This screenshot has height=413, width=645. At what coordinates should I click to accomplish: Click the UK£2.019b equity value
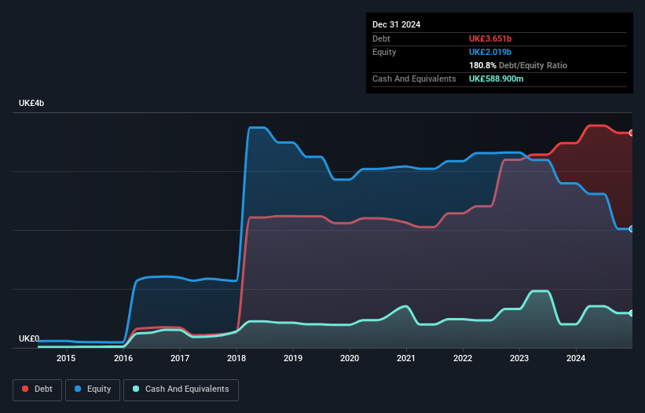pyautogui.click(x=490, y=52)
